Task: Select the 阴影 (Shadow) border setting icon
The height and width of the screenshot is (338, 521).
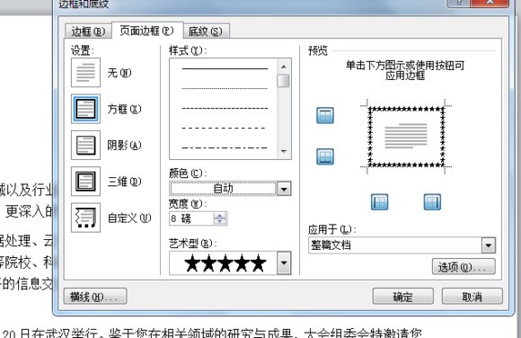Action: 85,145
